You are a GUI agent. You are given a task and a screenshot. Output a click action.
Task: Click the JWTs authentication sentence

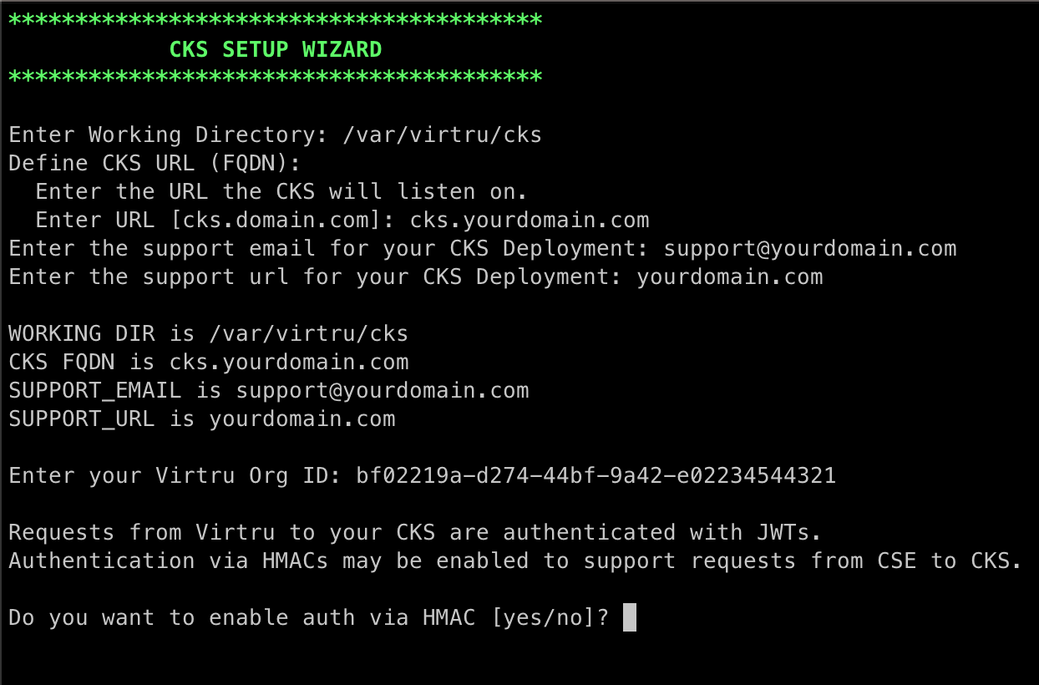(423, 533)
